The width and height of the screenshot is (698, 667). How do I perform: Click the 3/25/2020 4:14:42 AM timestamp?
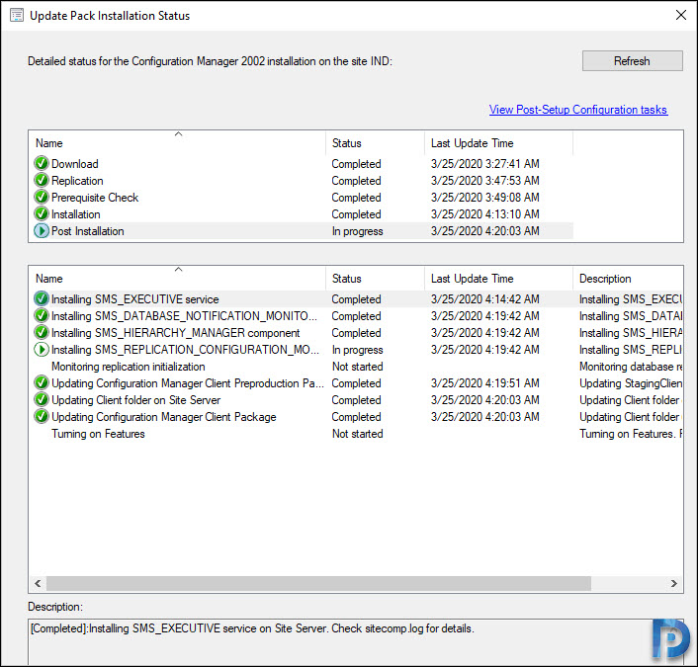484,299
